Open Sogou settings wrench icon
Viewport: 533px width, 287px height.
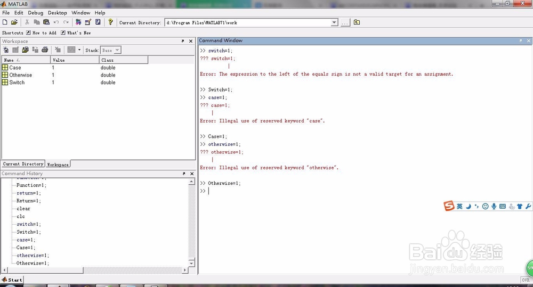[528, 206]
